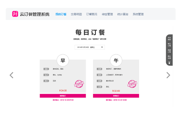The width and height of the screenshot is (181, 127).
Task: Click the pink order button under lunch
Action: pyautogui.click(x=116, y=96)
